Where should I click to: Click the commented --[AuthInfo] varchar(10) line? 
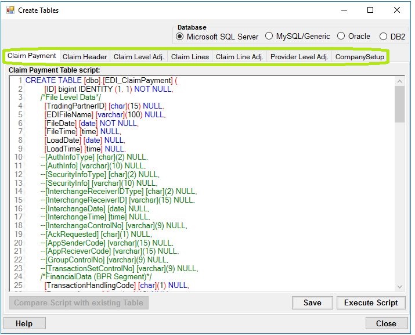(93, 166)
